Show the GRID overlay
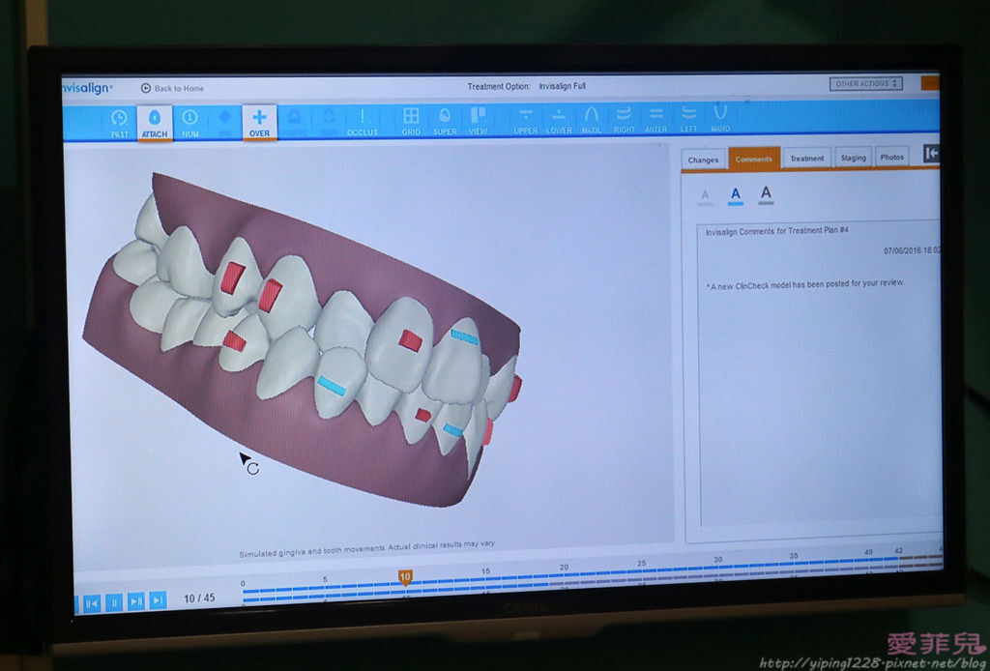990x671 pixels. [411, 121]
